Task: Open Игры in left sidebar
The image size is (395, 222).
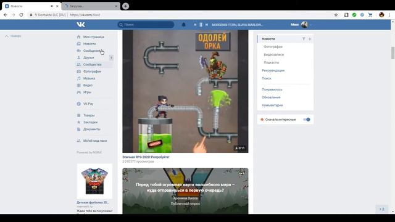Action: click(x=87, y=92)
